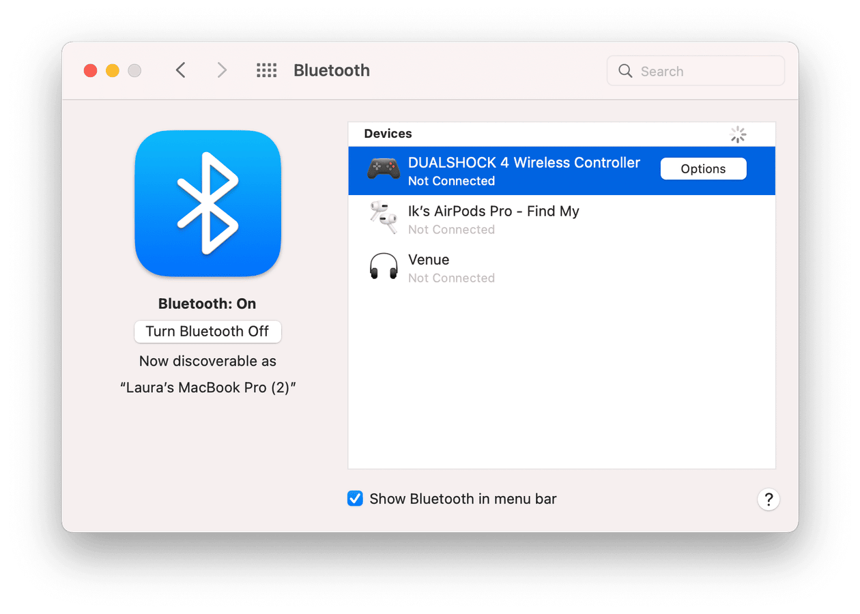Uncheck Show Bluetooth in menu bar
The width and height of the screenshot is (860, 614).
[x=355, y=499]
